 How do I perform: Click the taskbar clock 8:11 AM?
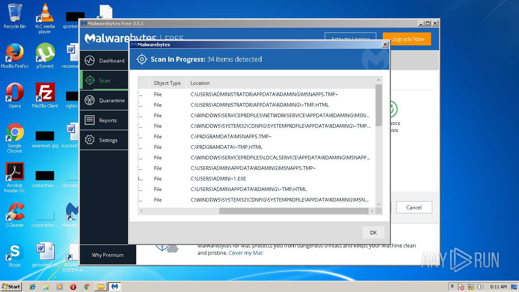click(498, 287)
